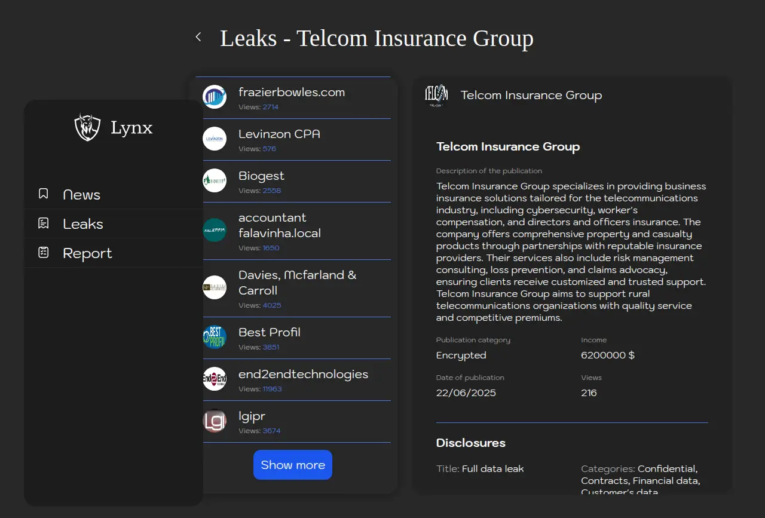Click the Levinzon CPA logo avatar
Viewport: 765px width, 518px height.
point(215,139)
